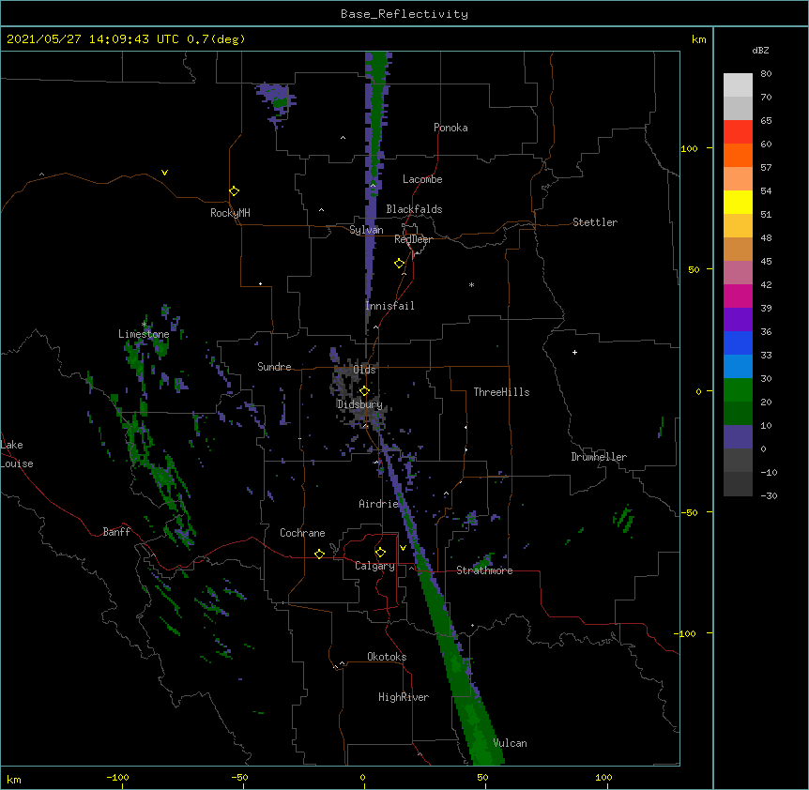Click the Calgary city label
809x790 pixels.
[x=374, y=566]
